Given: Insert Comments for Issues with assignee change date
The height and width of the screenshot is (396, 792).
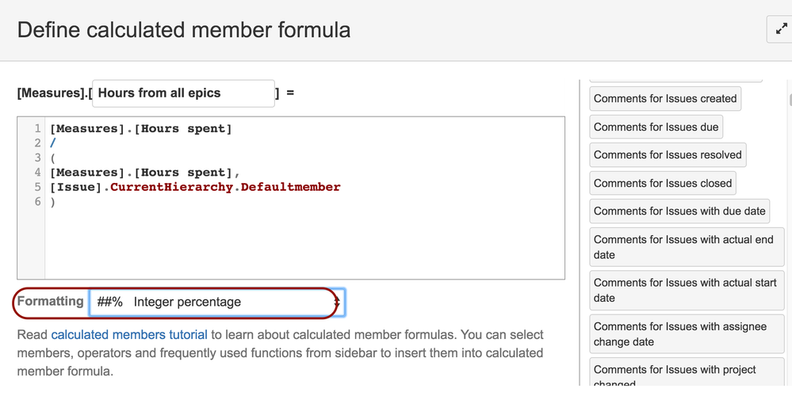Looking at the screenshot, I should click(x=687, y=334).
